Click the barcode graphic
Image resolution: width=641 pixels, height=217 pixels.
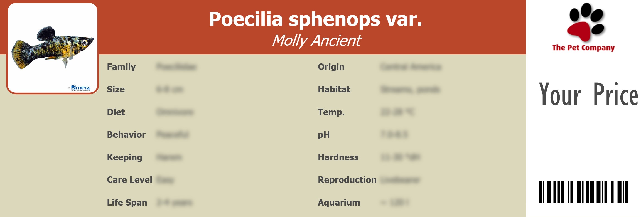(x=583, y=192)
